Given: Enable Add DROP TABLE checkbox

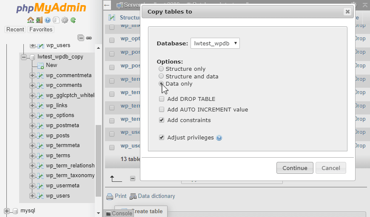Looking at the screenshot, I should coord(162,99).
